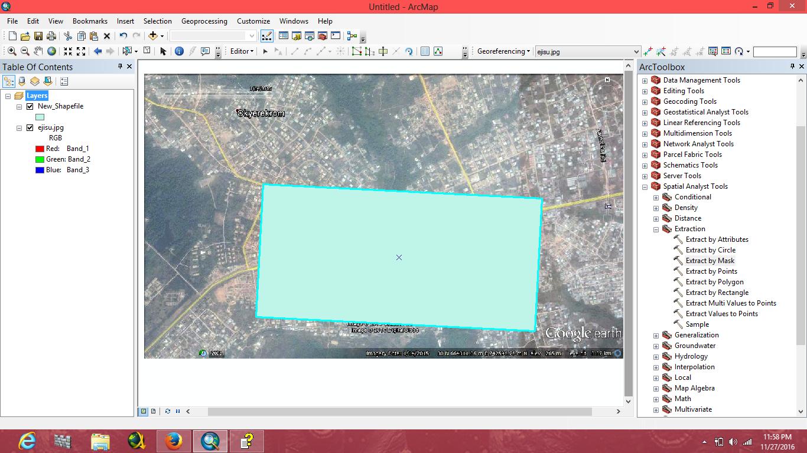Screen dimensions: 807x453
Task: Toggle the Editor Toolbar icon
Action: pyautogui.click(x=267, y=36)
